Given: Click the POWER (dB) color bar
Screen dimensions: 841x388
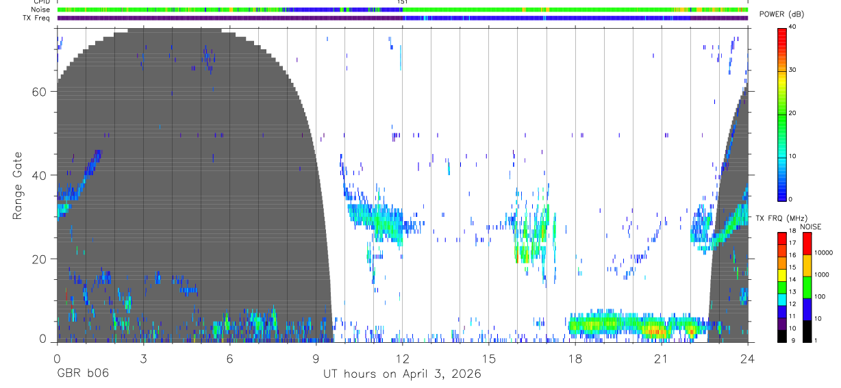Looking at the screenshot, I should [782, 114].
